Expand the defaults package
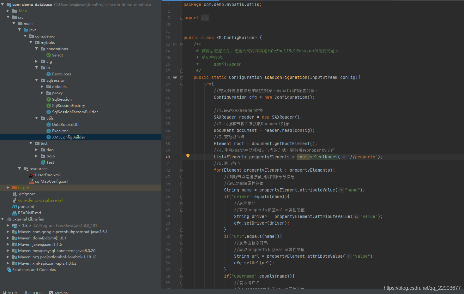Screen dimensions: 464x294 [x=42, y=87]
